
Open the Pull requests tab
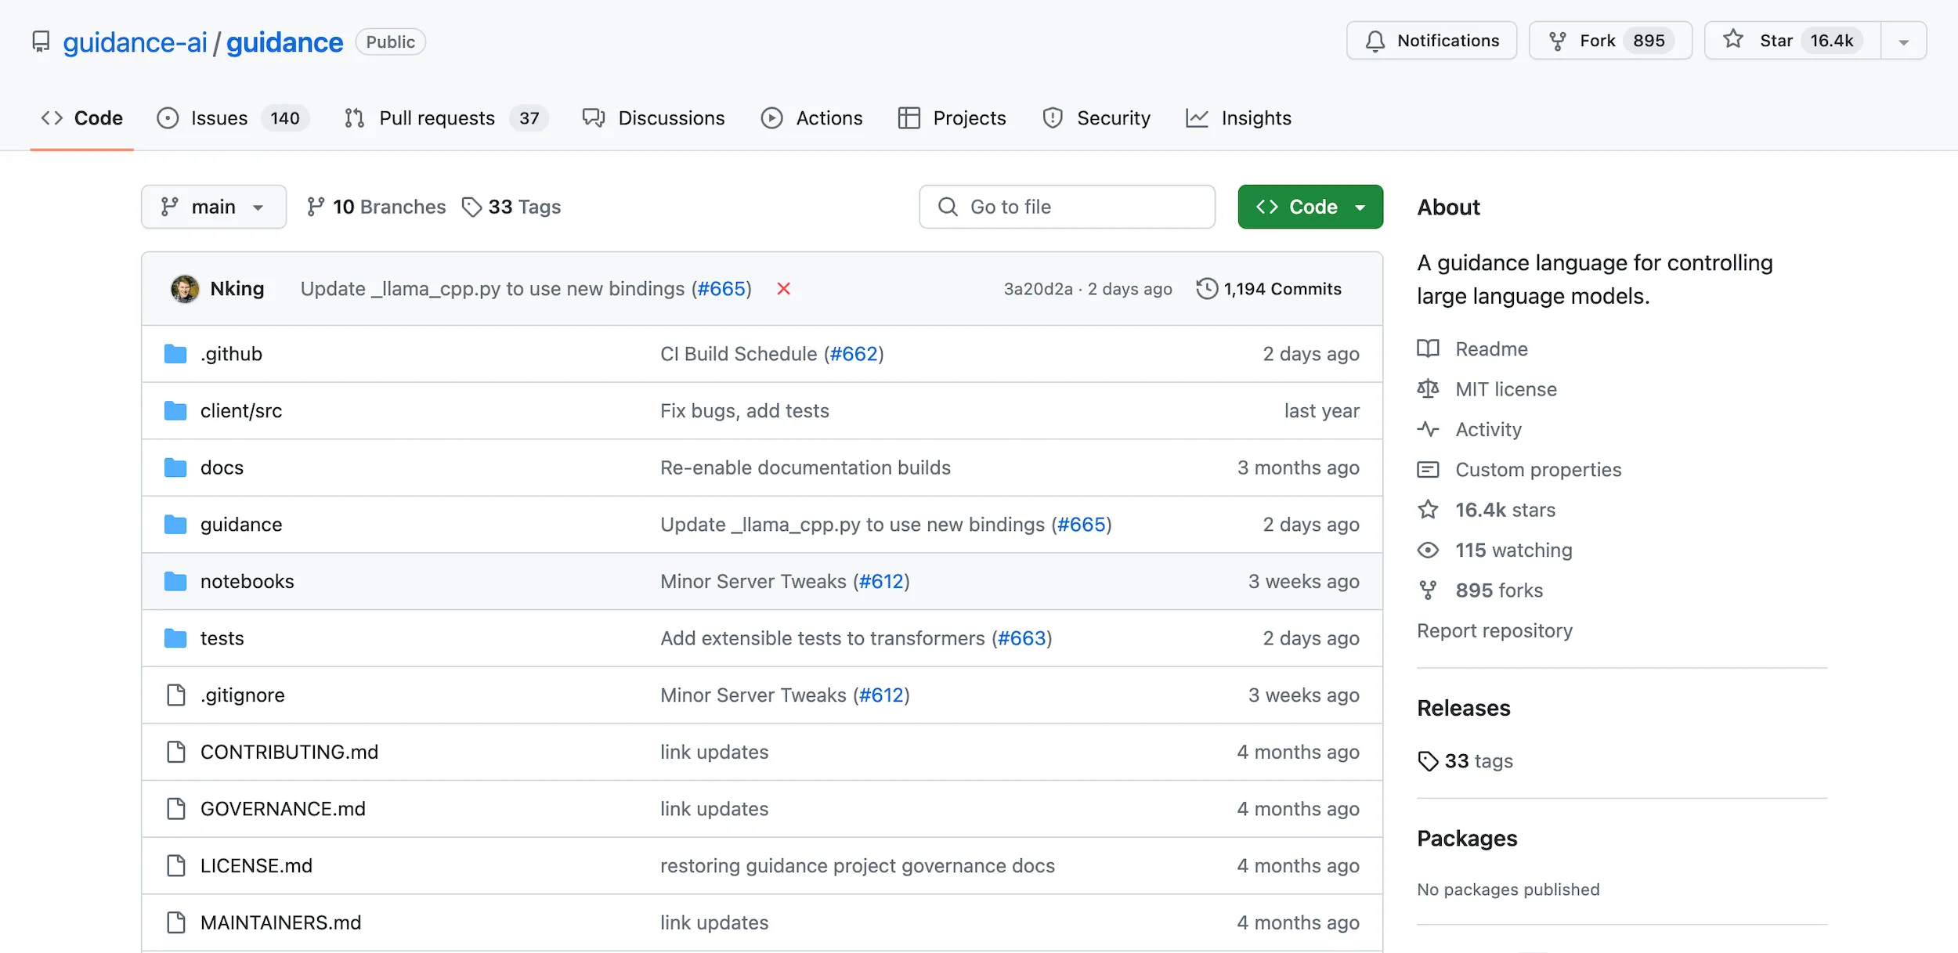[446, 118]
